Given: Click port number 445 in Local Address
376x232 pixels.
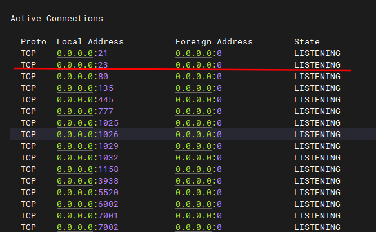Looking at the screenshot, I should pyautogui.click(x=106, y=100).
